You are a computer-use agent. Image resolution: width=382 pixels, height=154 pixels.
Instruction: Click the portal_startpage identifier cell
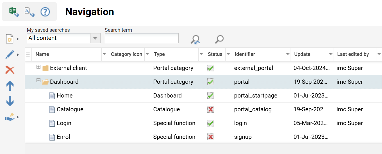click(x=256, y=96)
